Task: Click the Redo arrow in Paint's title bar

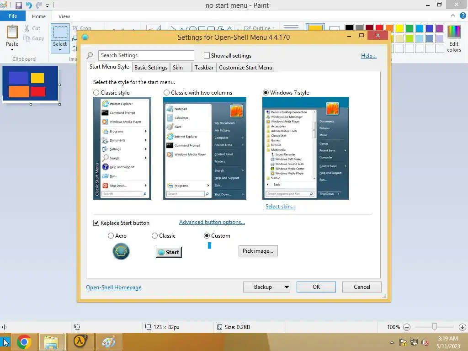Action: point(38,5)
